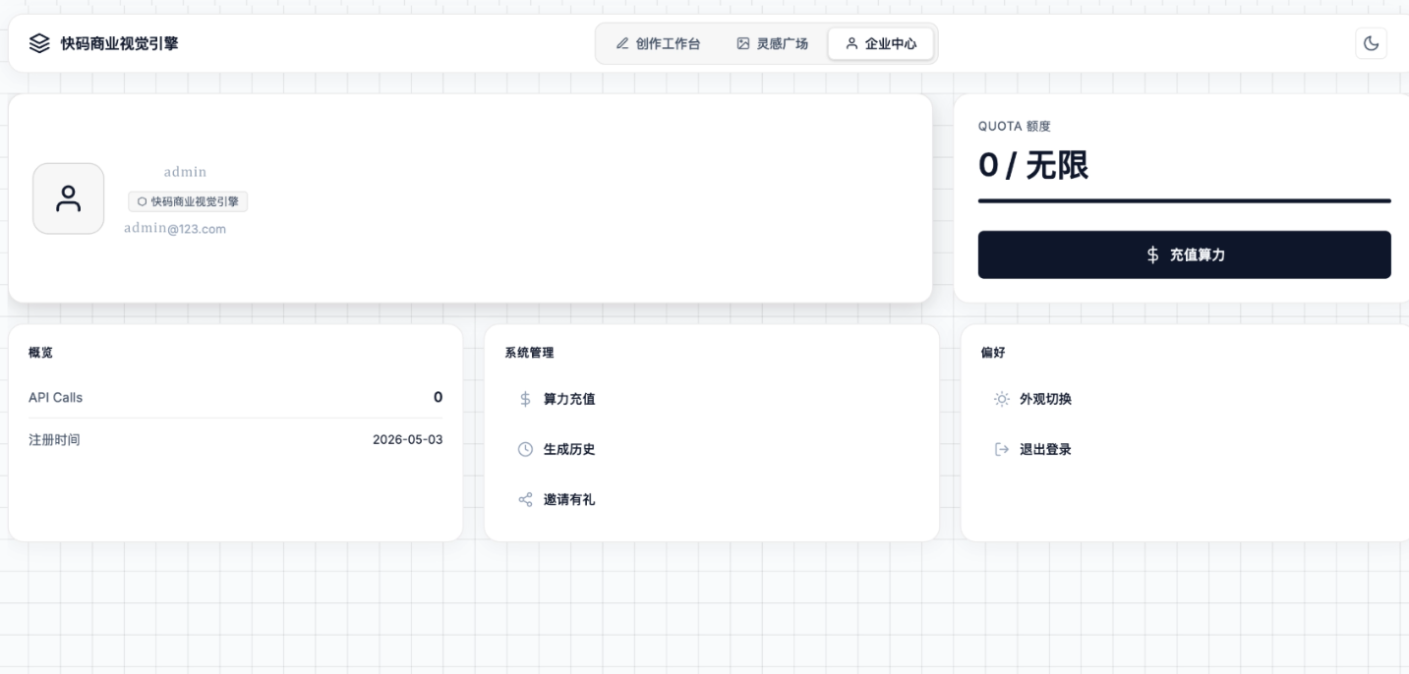Viewport: 1409px width, 674px height.
Task: Click the 快码商业视觉引擎 badge under admin
Action: point(188,201)
